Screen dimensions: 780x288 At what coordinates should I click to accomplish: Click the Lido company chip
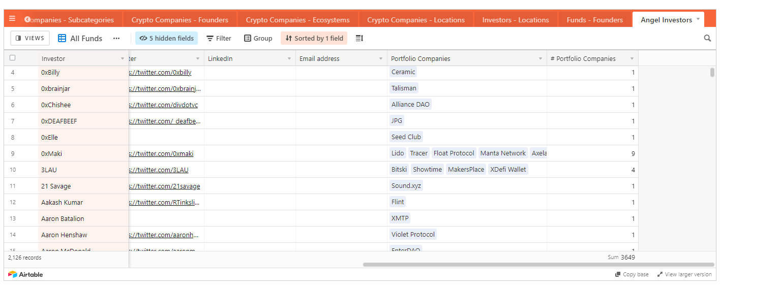pyautogui.click(x=398, y=153)
